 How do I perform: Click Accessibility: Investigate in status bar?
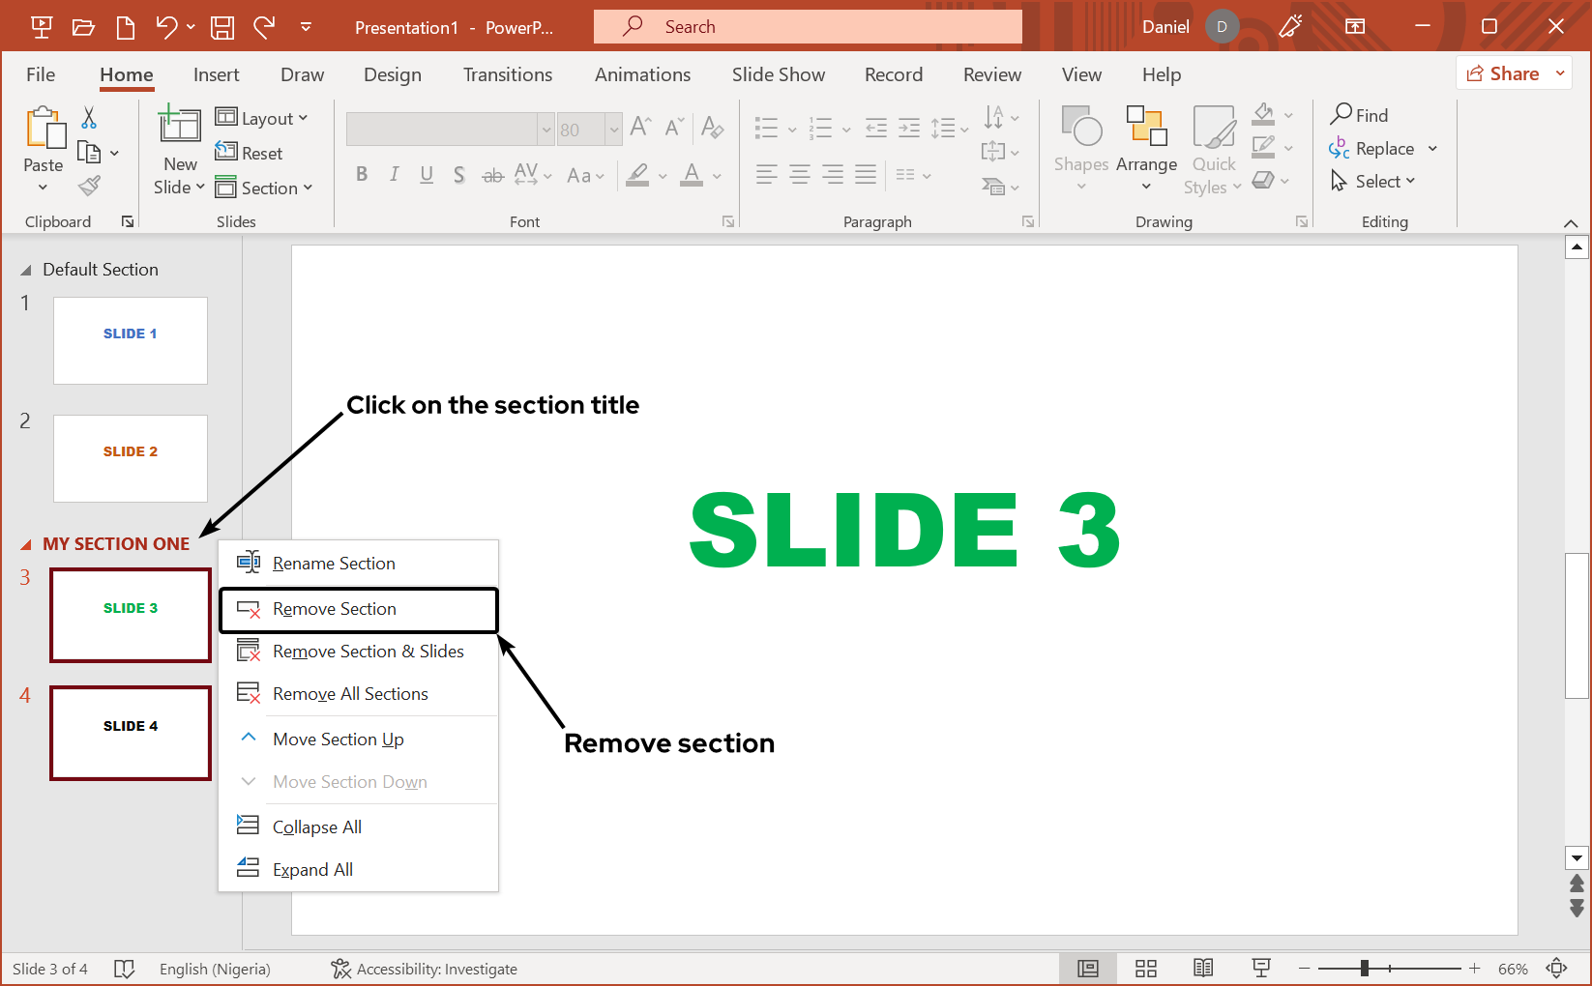pyautogui.click(x=425, y=969)
